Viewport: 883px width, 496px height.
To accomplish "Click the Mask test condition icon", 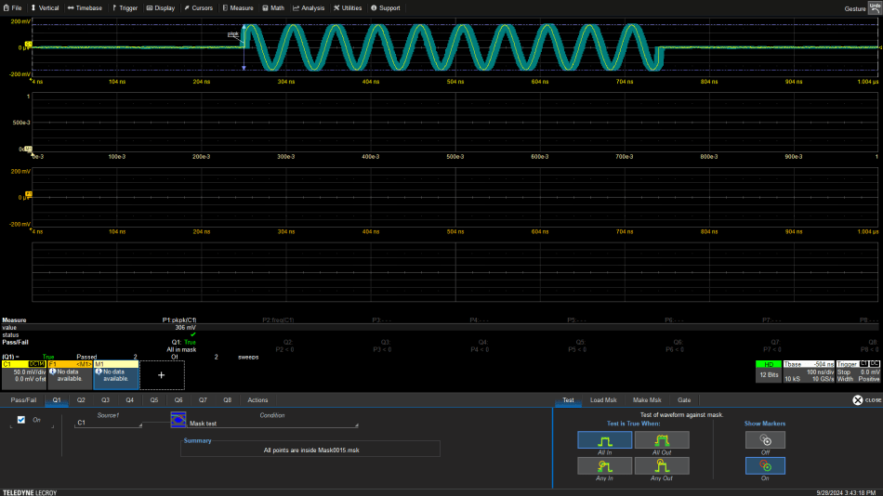I will pos(178,420).
